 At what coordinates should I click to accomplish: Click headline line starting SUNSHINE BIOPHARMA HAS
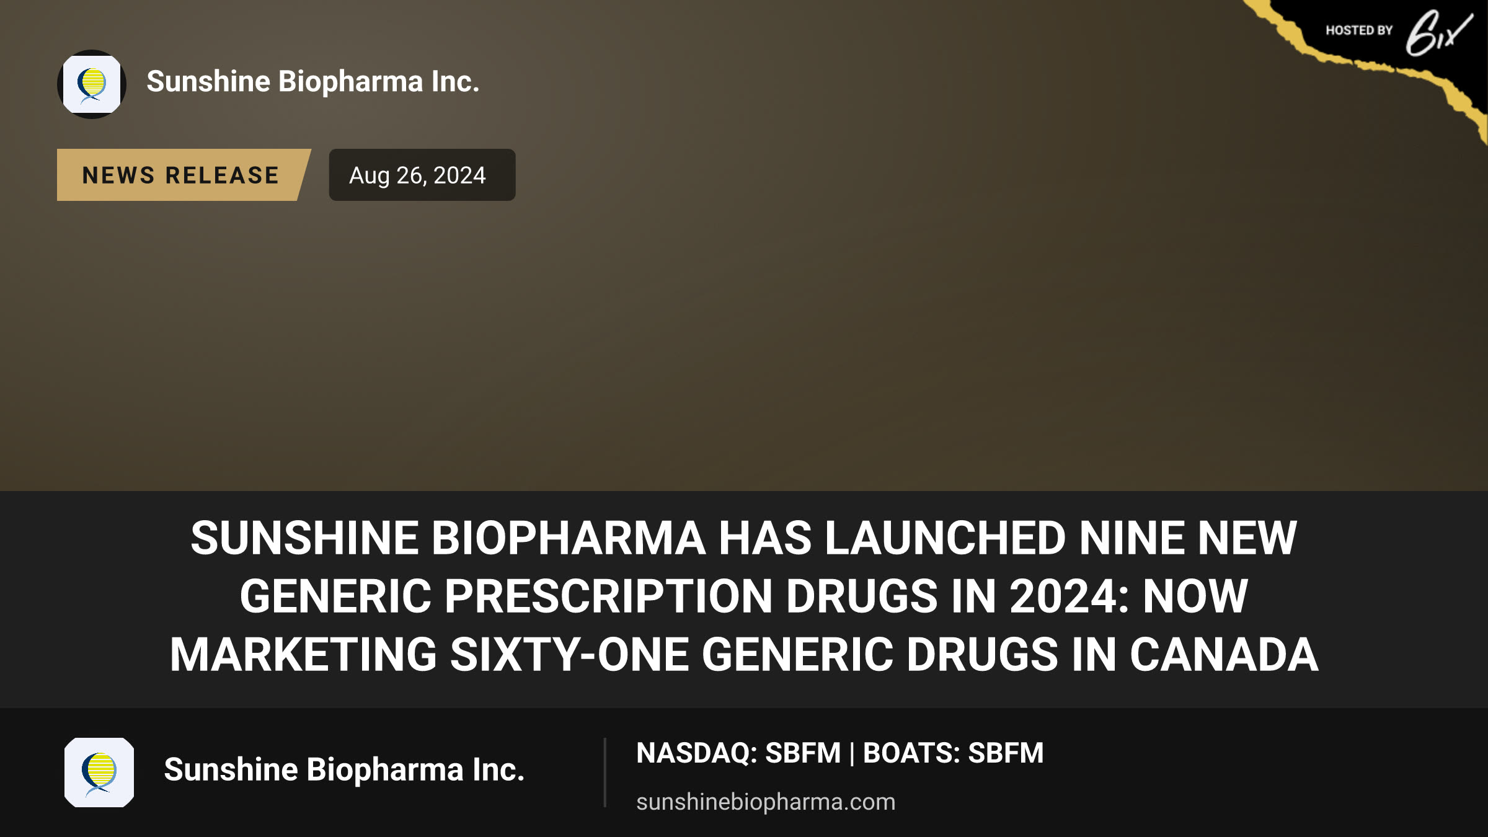743,538
